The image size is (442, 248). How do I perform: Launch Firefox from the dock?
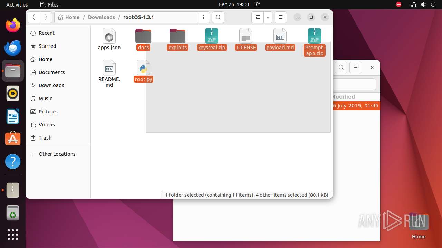(13, 25)
